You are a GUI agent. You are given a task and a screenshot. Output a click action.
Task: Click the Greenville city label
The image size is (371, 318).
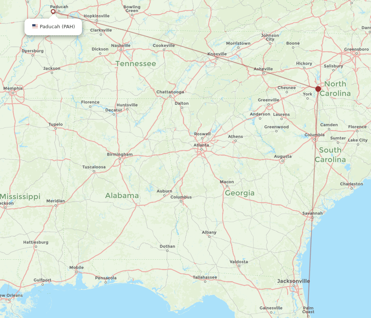(x=268, y=100)
